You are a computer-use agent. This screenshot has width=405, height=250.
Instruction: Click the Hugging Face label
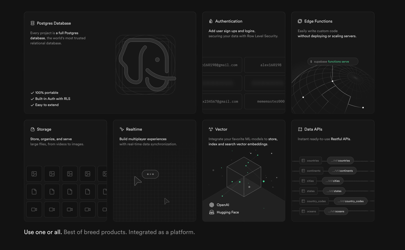228,212
